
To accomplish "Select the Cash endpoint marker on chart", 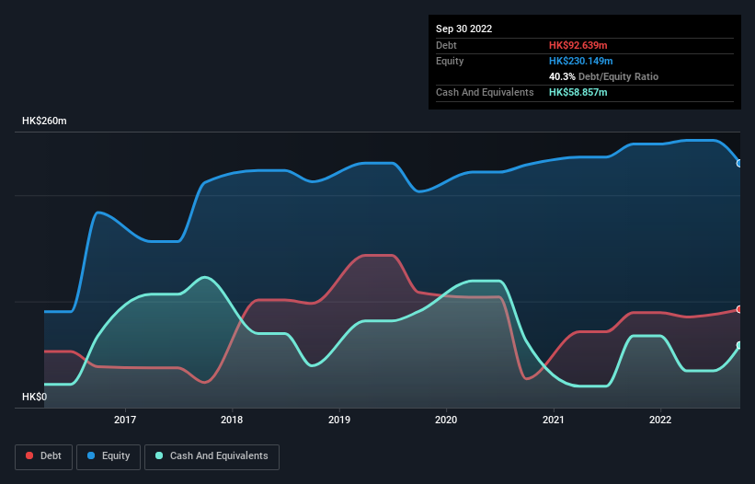I will [x=739, y=345].
